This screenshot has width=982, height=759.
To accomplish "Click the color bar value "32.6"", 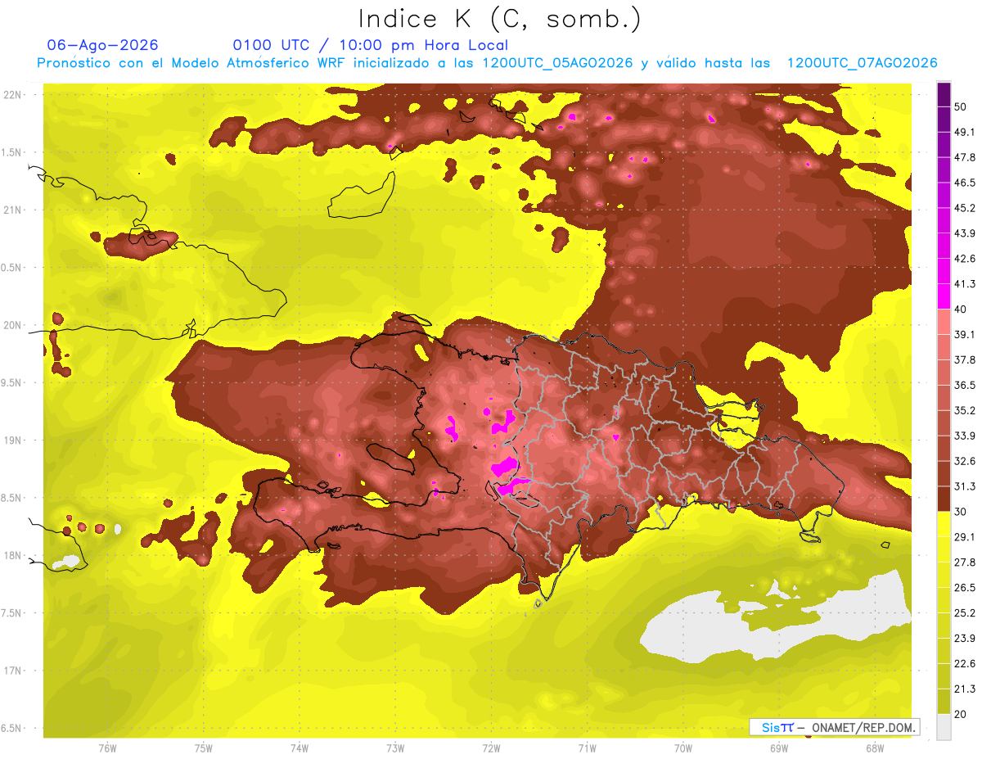I will coord(964,461).
